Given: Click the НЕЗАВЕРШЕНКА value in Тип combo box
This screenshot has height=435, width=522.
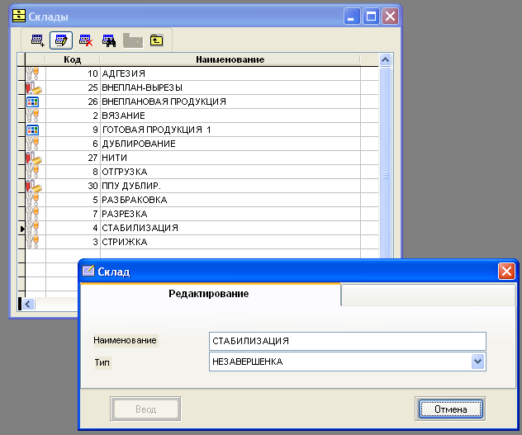Looking at the screenshot, I should point(248,362).
